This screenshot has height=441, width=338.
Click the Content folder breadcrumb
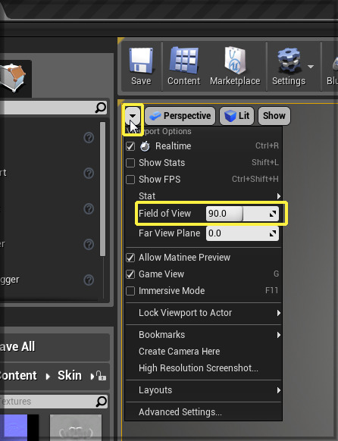coord(18,376)
